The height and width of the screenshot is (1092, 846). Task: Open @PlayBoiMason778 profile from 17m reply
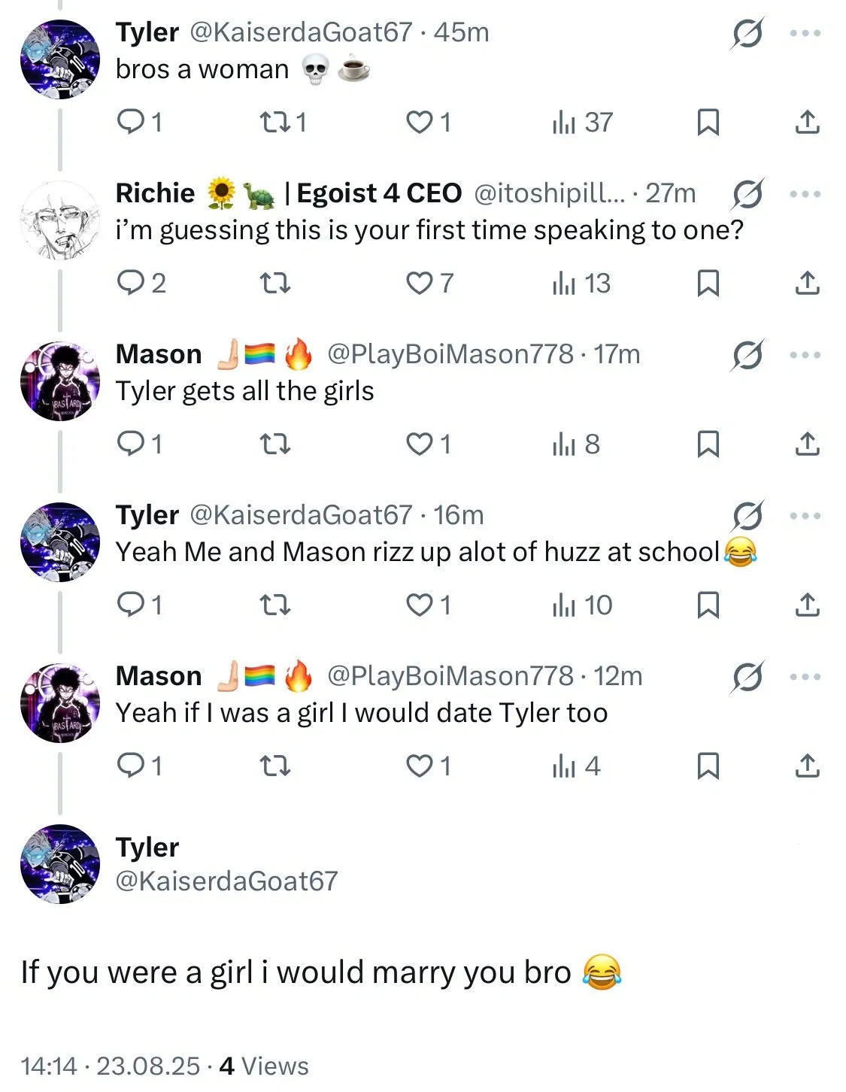coord(450,354)
